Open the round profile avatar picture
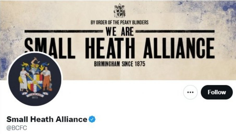Image resolution: width=236 pixels, height=134 pixels. click(x=35, y=79)
